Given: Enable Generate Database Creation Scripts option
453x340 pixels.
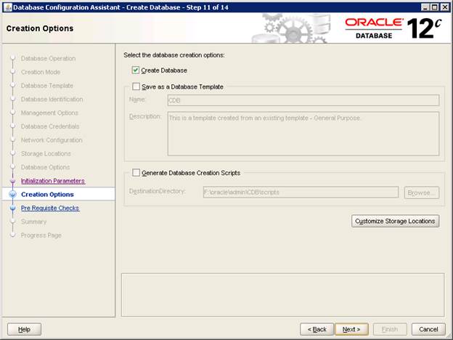Looking at the screenshot, I should tap(136, 173).
